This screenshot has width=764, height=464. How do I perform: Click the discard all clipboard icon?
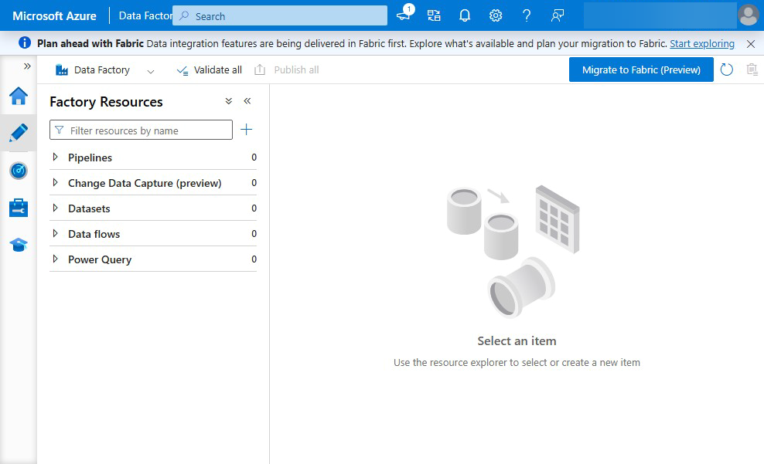[752, 69]
